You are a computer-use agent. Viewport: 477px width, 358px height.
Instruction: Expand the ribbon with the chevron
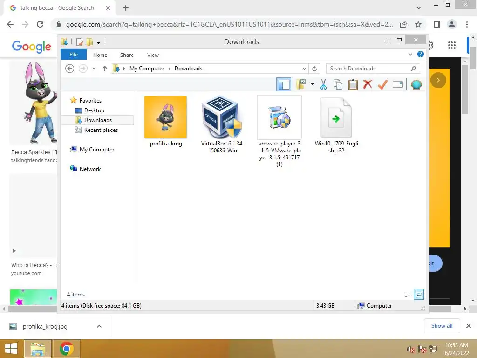(410, 55)
